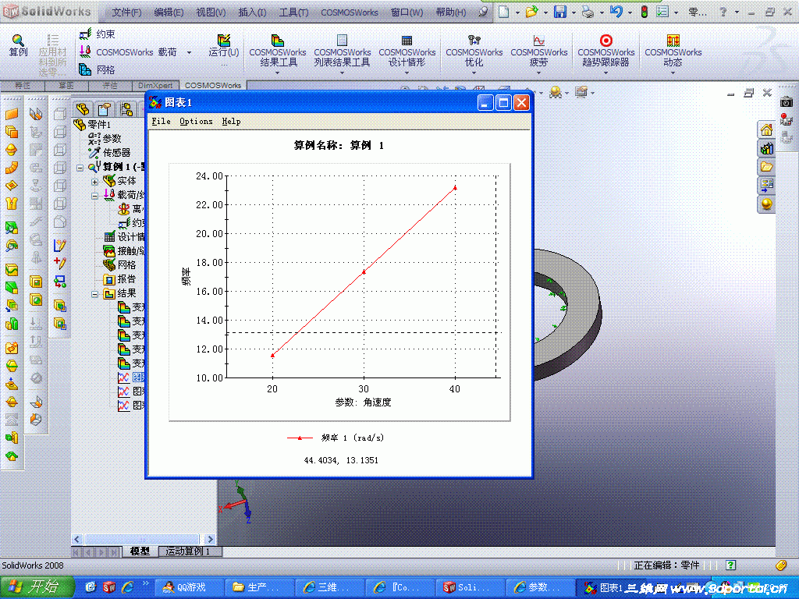Click the home icon in right task pane

click(x=766, y=130)
